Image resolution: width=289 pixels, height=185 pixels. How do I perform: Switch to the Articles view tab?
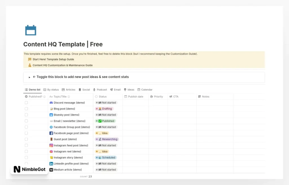click(69, 90)
